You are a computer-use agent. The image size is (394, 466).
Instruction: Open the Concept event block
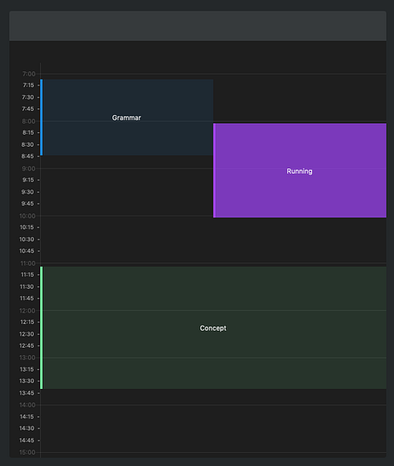(213, 327)
